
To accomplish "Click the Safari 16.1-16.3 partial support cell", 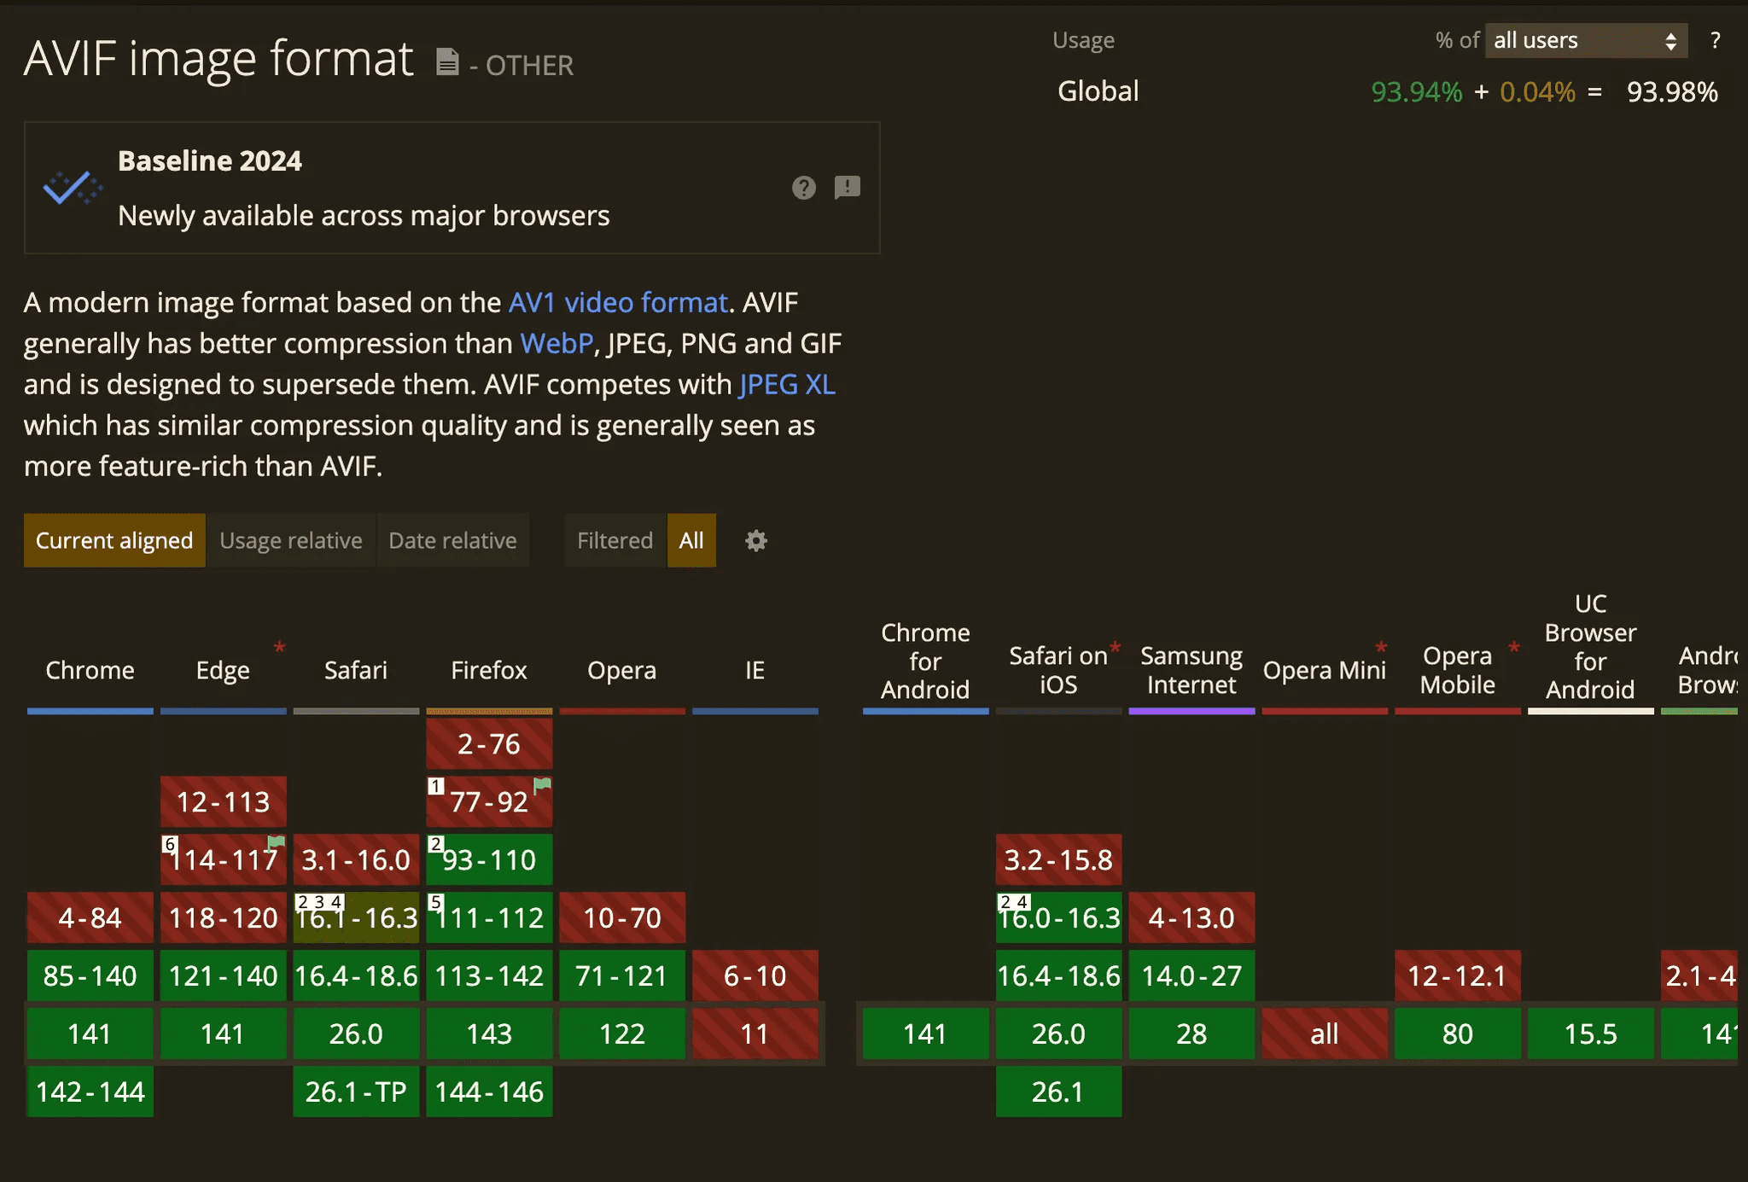I will click(x=356, y=919).
